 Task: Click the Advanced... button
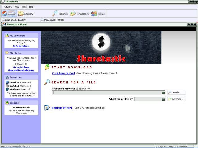[x=176, y=99]
